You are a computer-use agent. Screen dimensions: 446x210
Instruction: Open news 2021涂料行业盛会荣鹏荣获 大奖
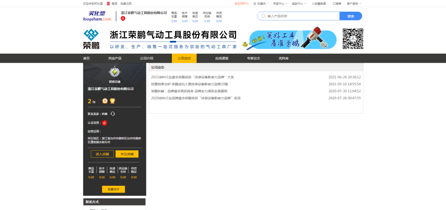pos(193,77)
